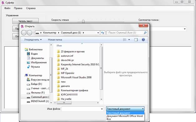Image resolution: width=196 pixels, height=122 pixels.
Task: Click Съемный диск (I:) in address path
Action: (71, 33)
